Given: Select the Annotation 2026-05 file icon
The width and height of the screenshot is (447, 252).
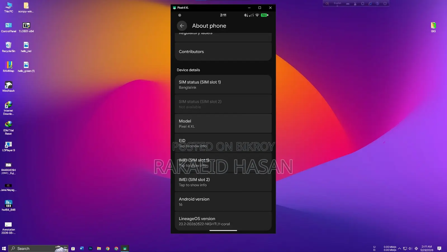Looking at the screenshot, I should click(x=8, y=228).
